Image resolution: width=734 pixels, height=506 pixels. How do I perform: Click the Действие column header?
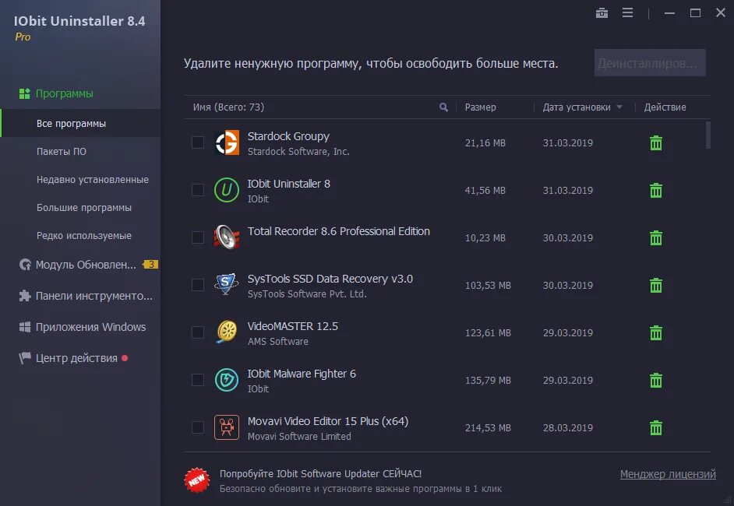pyautogui.click(x=665, y=107)
